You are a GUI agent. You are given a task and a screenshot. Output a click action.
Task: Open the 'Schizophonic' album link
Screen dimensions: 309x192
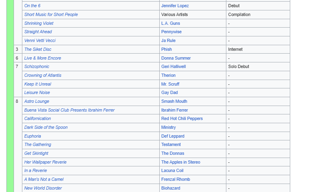coord(37,67)
